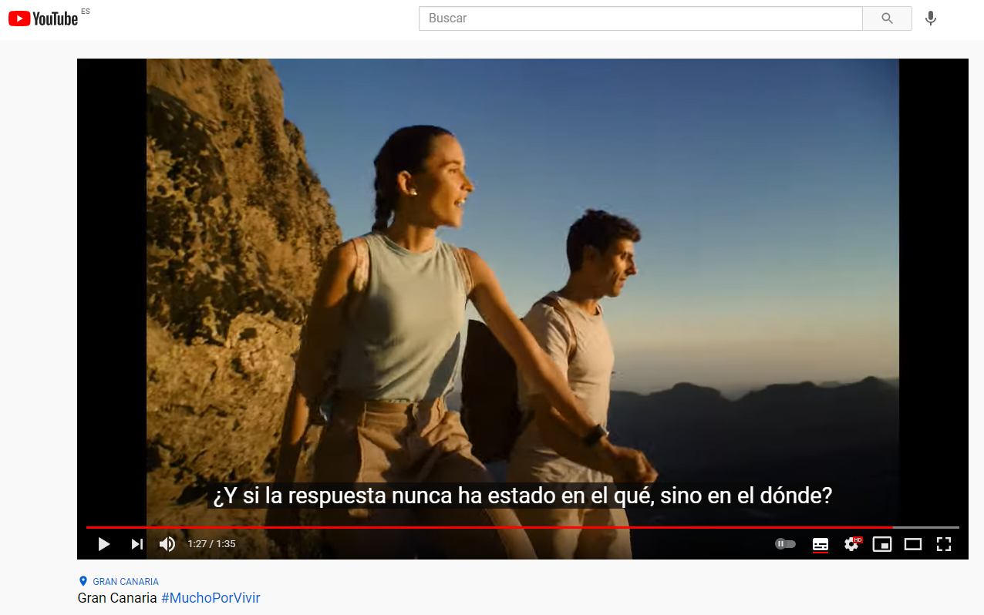Viewport: 984px width, 615px height.
Task: Seek on the red video progress bar
Action: click(x=523, y=527)
